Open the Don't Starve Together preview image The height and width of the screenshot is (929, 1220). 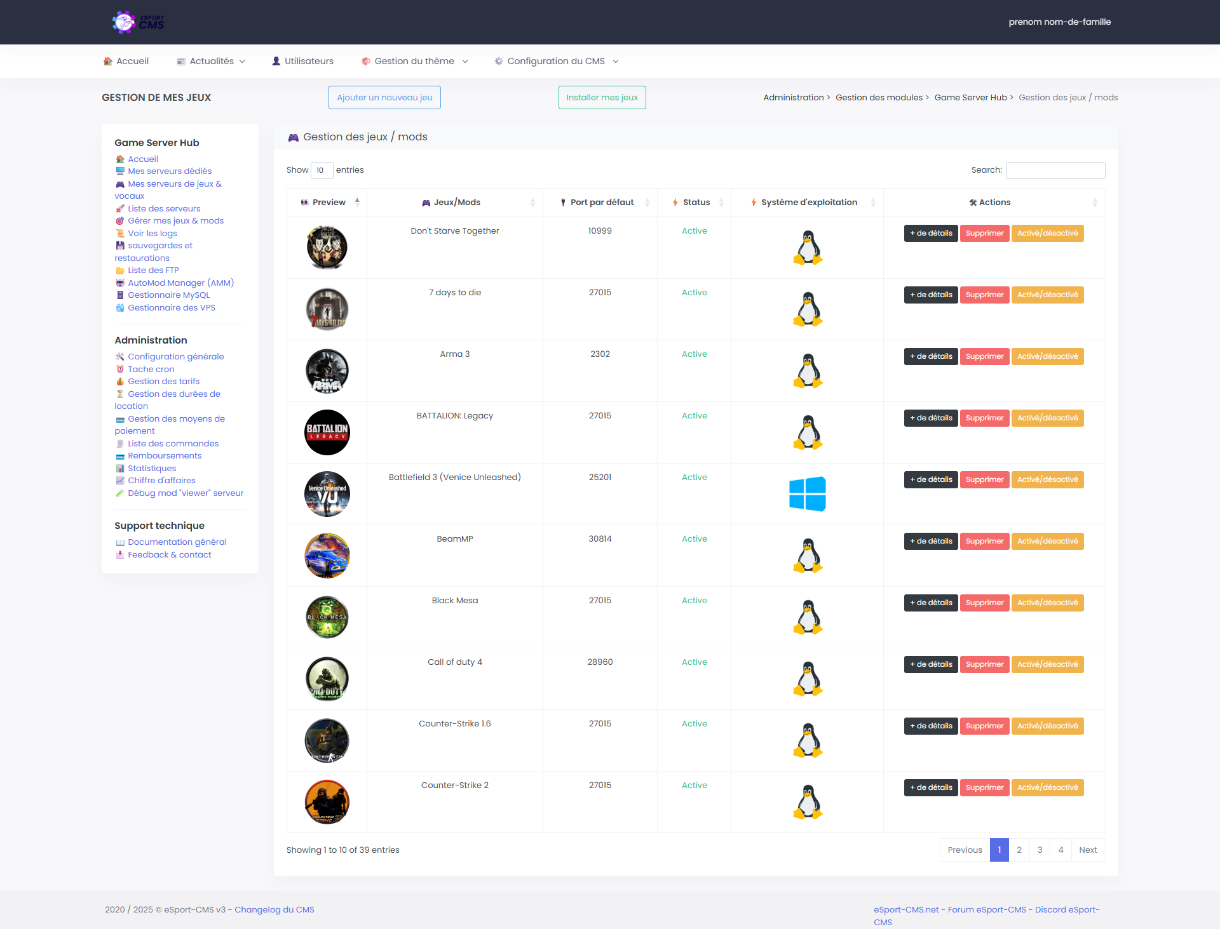(327, 248)
